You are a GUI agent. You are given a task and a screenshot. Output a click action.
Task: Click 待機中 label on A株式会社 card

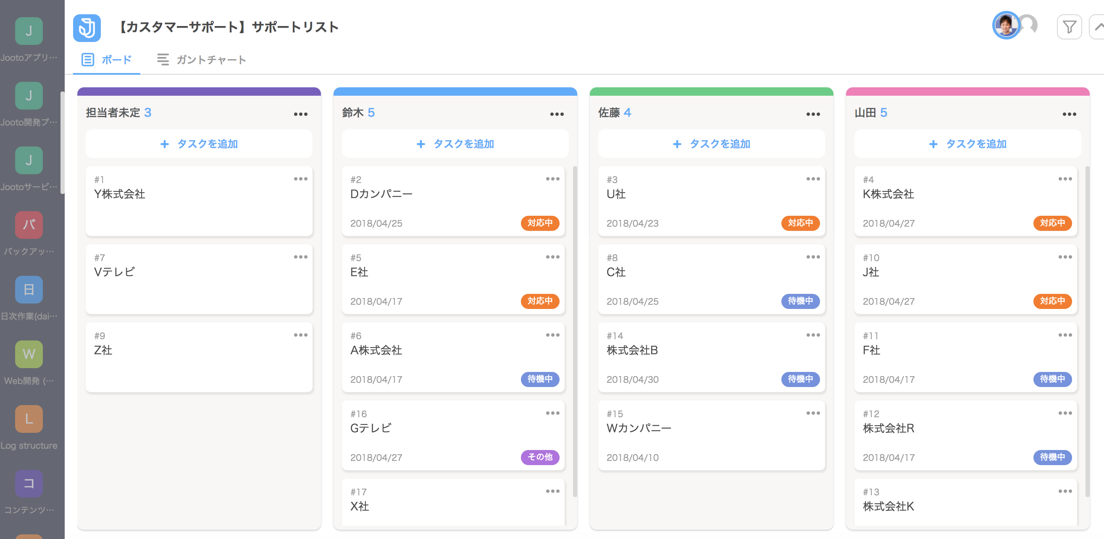click(x=540, y=379)
